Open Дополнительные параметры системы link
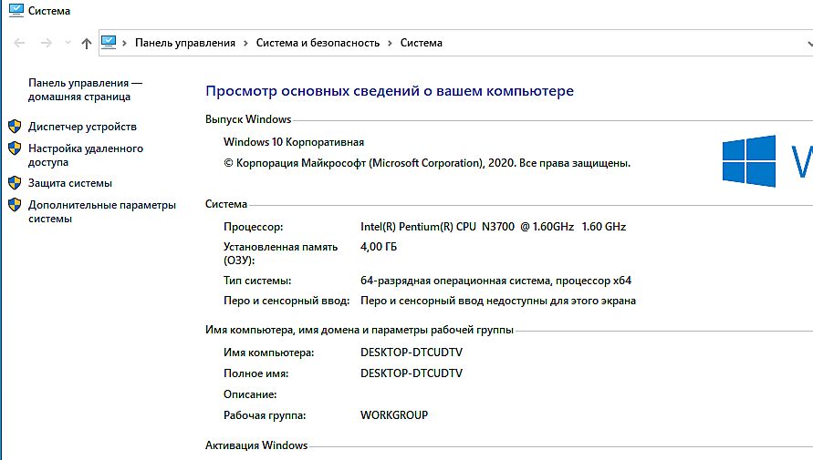The height and width of the screenshot is (460, 813). point(101,211)
